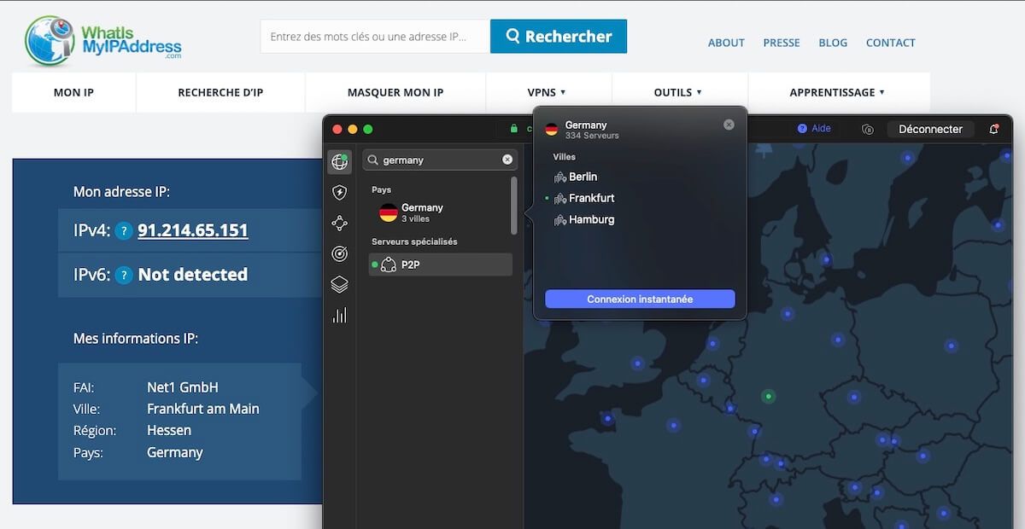Click the server list scrollbar
This screenshot has width=1025, height=529.
[513, 205]
